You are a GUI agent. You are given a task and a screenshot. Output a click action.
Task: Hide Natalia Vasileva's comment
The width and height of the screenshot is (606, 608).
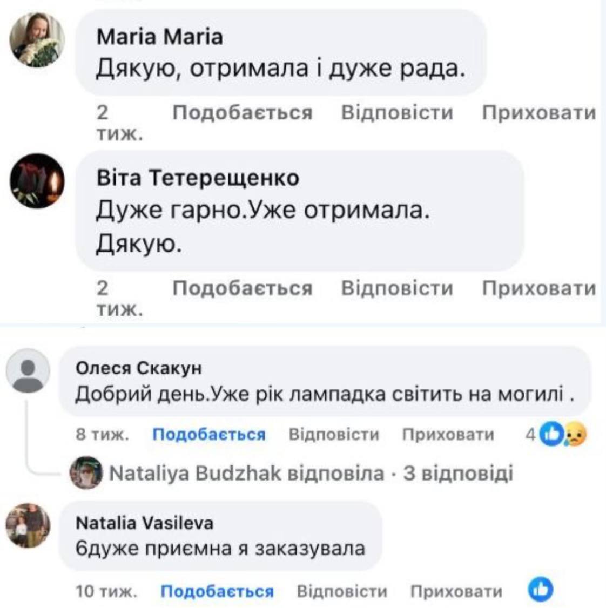[456, 591]
